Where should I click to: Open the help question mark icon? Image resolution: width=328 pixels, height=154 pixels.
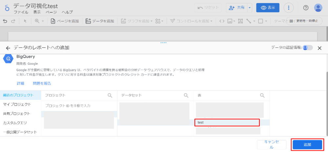pos(306,8)
